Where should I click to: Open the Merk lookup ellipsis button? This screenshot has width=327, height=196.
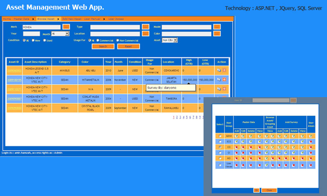(x=66, y=27)
